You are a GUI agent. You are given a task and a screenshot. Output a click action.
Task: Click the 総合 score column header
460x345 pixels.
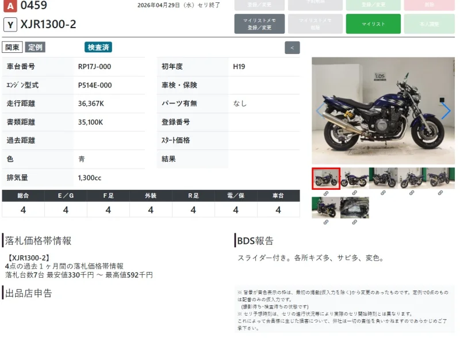coord(23,195)
